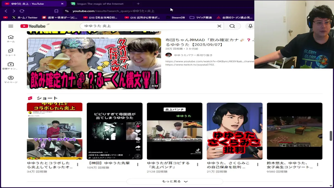Open the ツイッチ関連 bookmark folder
334x188 pixels.
[x=201, y=17]
